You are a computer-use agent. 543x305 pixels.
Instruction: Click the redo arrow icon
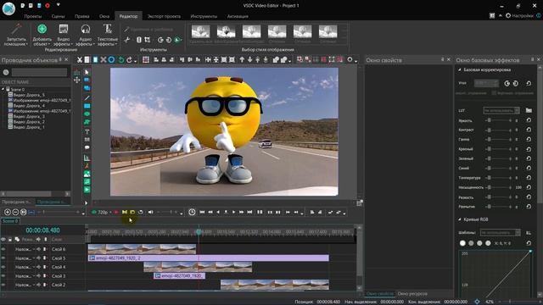129,60
